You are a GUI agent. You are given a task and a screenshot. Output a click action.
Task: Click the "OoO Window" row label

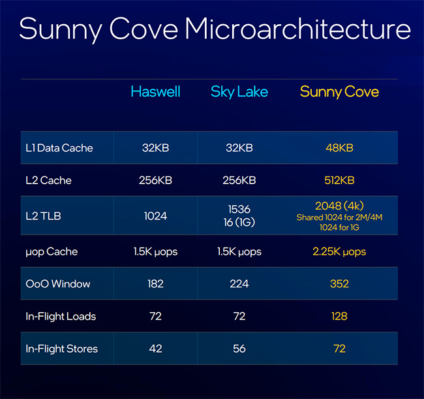click(x=58, y=283)
